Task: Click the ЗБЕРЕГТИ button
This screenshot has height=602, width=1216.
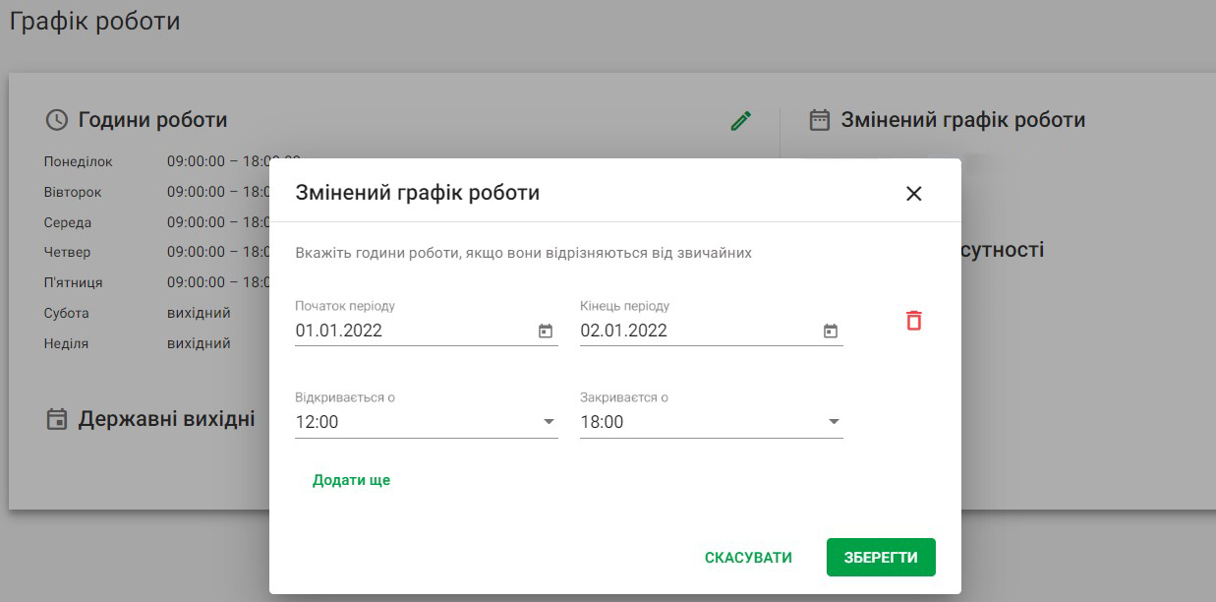Action: [881, 558]
